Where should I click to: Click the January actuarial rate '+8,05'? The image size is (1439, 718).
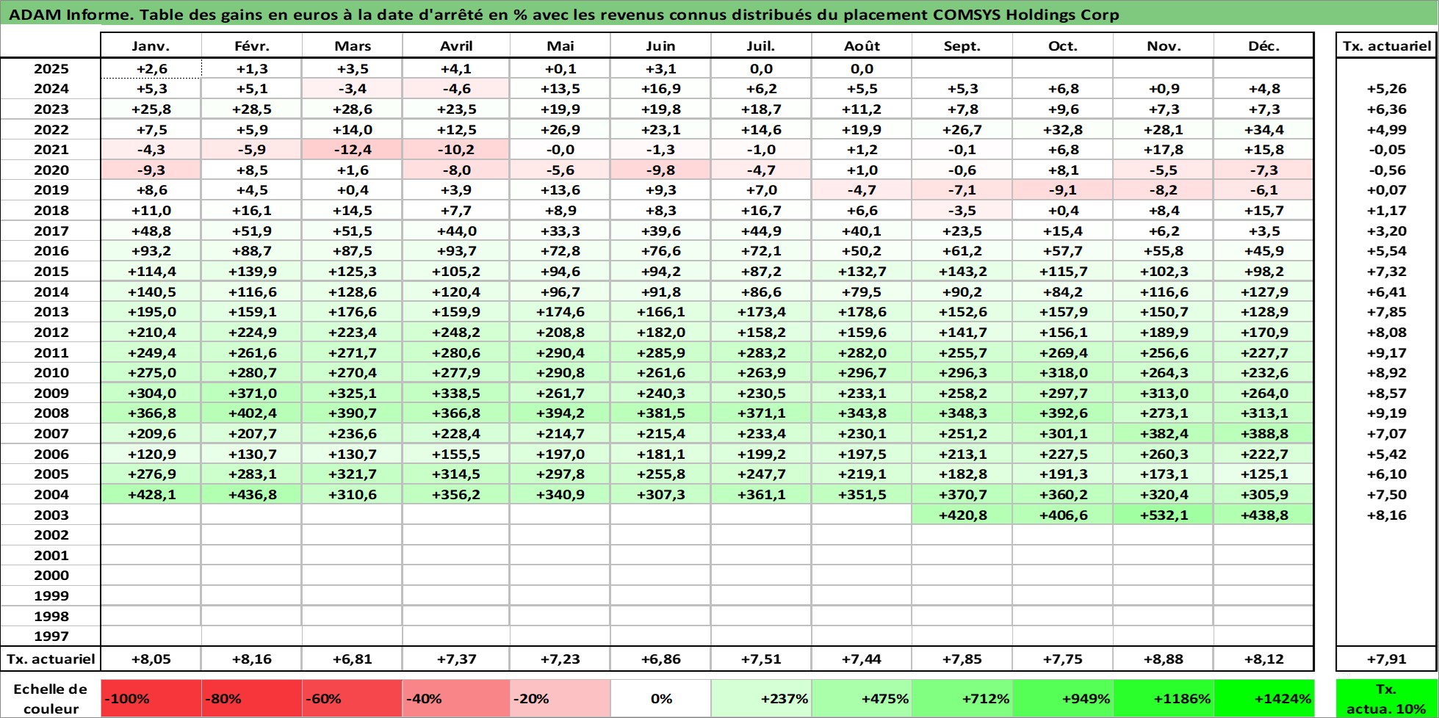[x=151, y=659]
